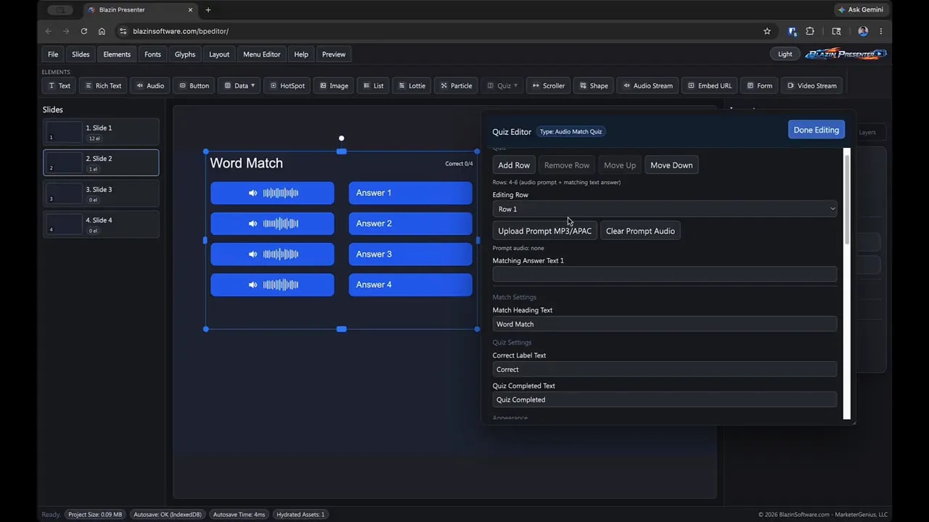Screen dimensions: 929x522
Task: Open the Elements menu
Action: click(x=117, y=54)
